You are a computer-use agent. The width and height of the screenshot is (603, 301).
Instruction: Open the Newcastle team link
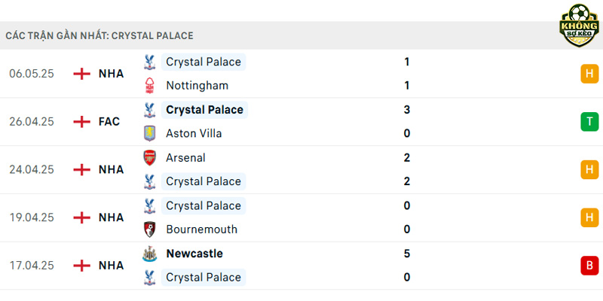click(x=194, y=254)
